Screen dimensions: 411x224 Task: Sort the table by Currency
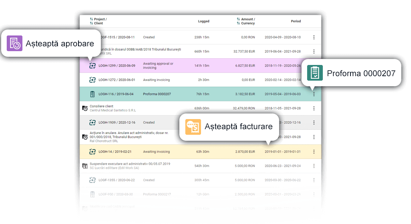click(x=246, y=23)
